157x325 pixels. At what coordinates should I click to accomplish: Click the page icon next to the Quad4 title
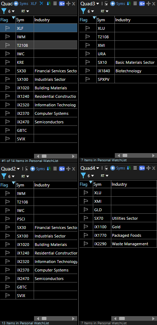click(x=106, y=168)
